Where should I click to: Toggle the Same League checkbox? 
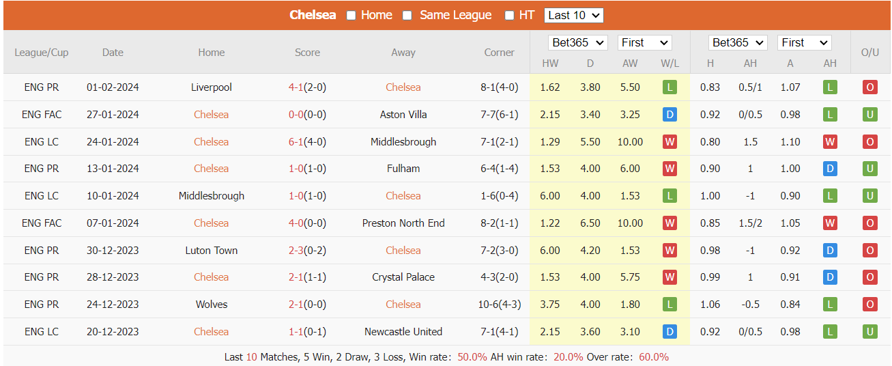pyautogui.click(x=407, y=16)
